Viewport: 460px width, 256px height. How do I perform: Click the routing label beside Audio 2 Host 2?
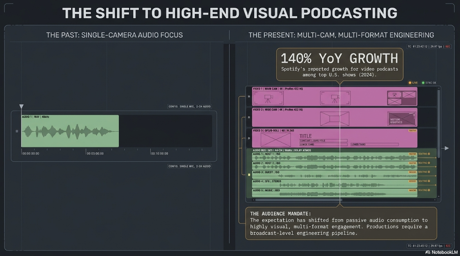tap(424, 163)
